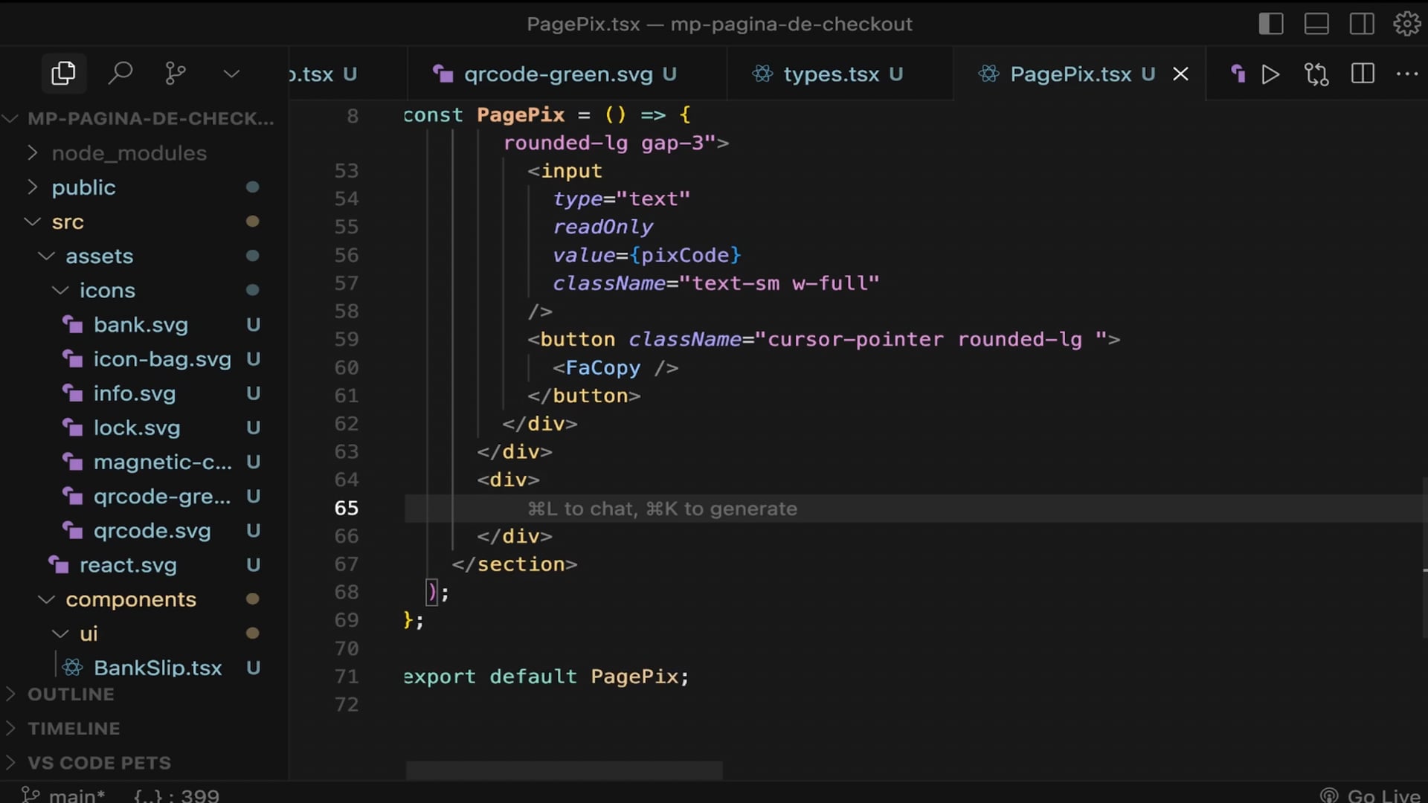Open the editor more actions ellipsis
This screenshot has height=803, width=1428.
tap(1407, 74)
